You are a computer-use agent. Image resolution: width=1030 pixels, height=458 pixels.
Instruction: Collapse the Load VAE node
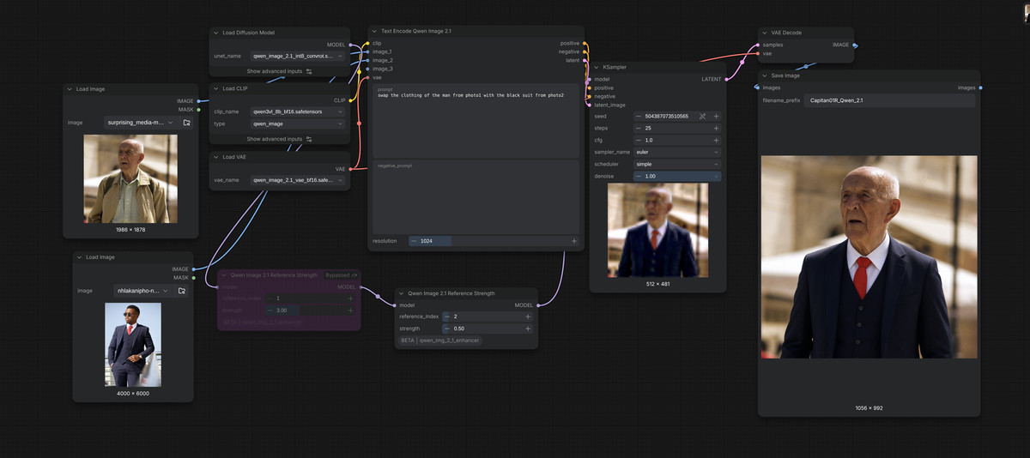[x=215, y=157]
